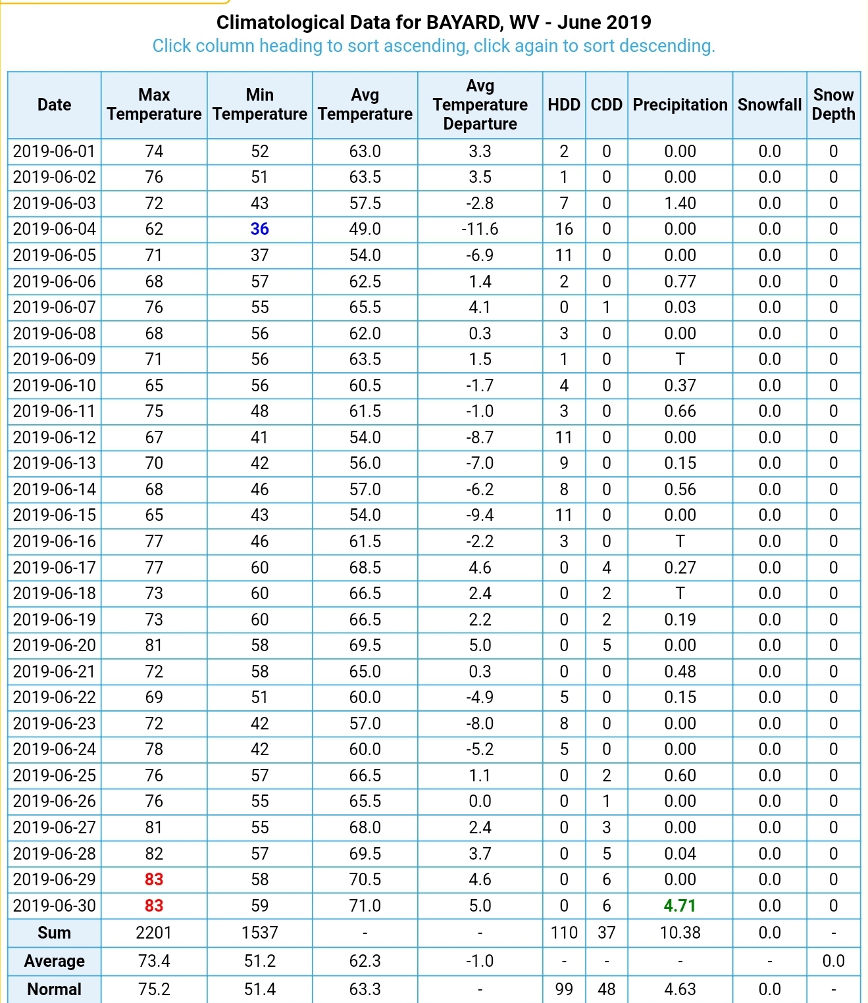Sort by Precipitation column heading
Screen dimensions: 868x1003
click(680, 105)
